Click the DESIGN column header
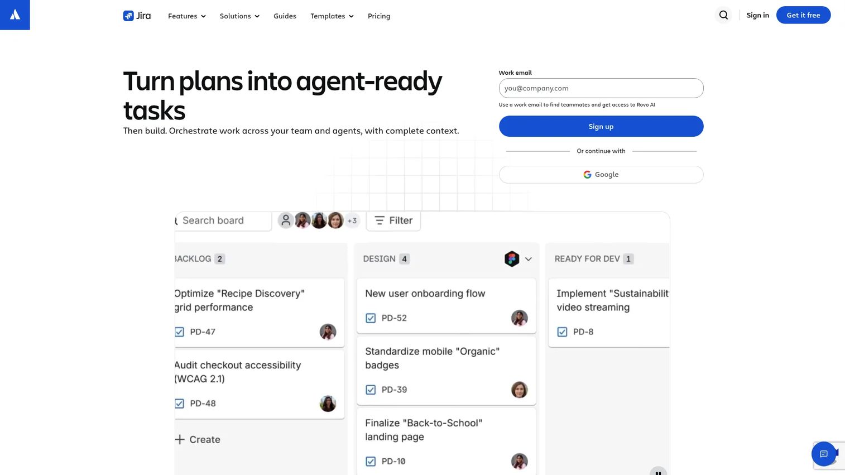Screen dimensions: 845x475 coord(379,259)
